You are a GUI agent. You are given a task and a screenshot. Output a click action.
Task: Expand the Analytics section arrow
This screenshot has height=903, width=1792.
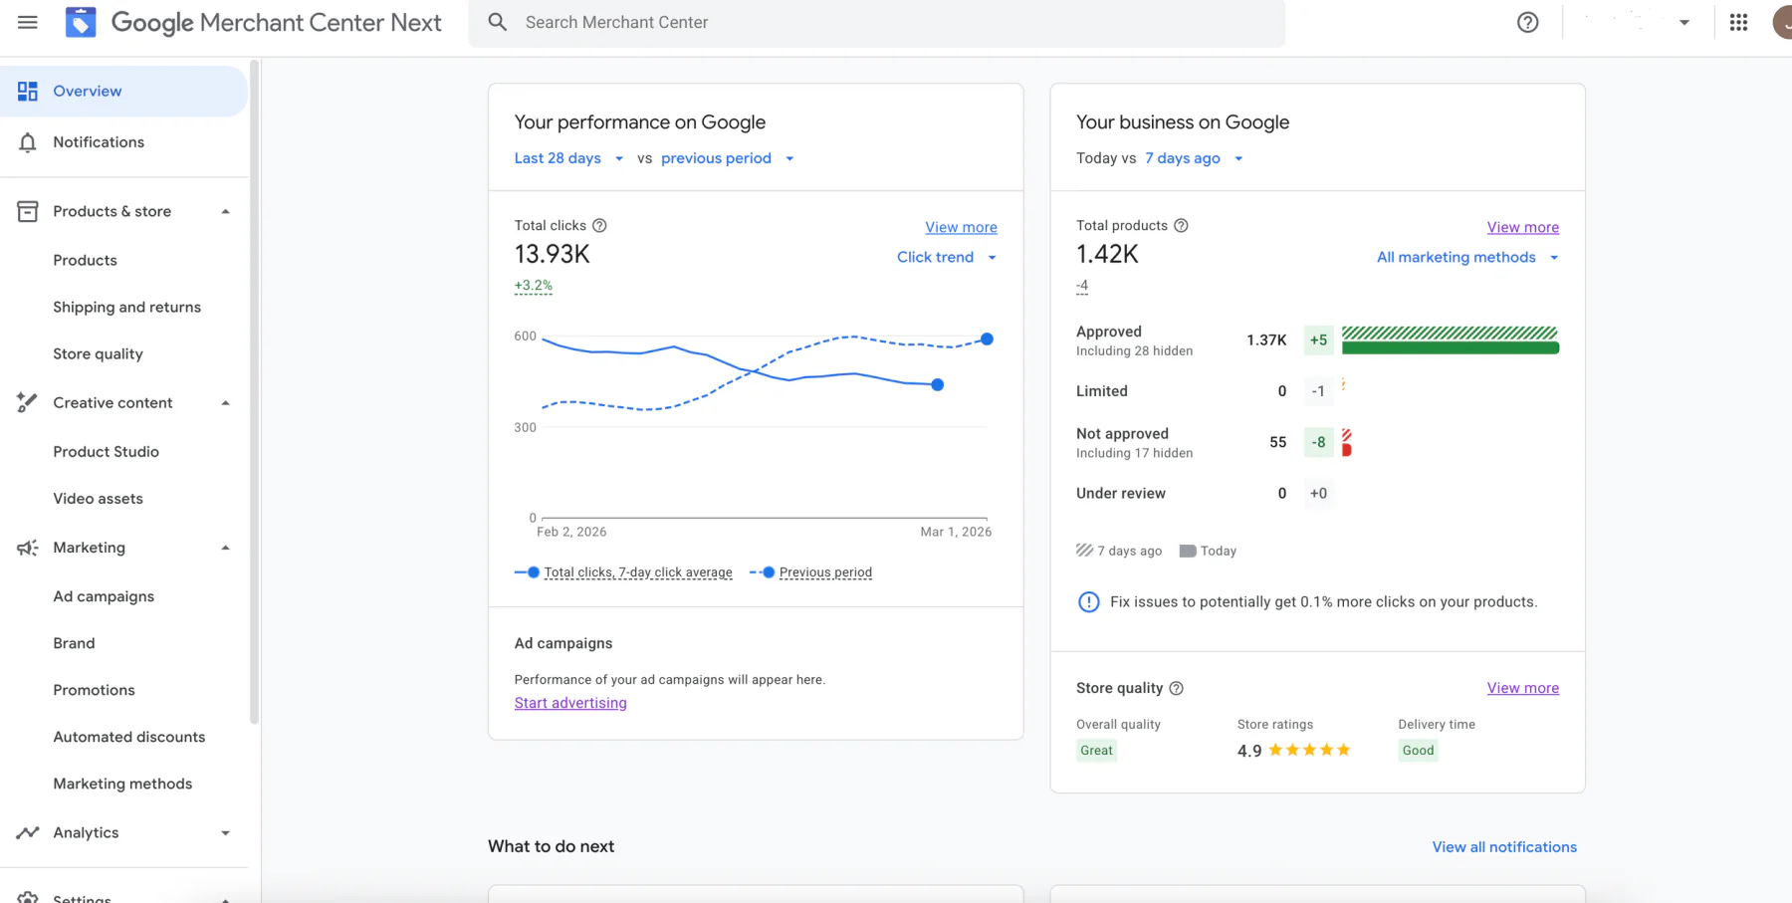(x=226, y=832)
